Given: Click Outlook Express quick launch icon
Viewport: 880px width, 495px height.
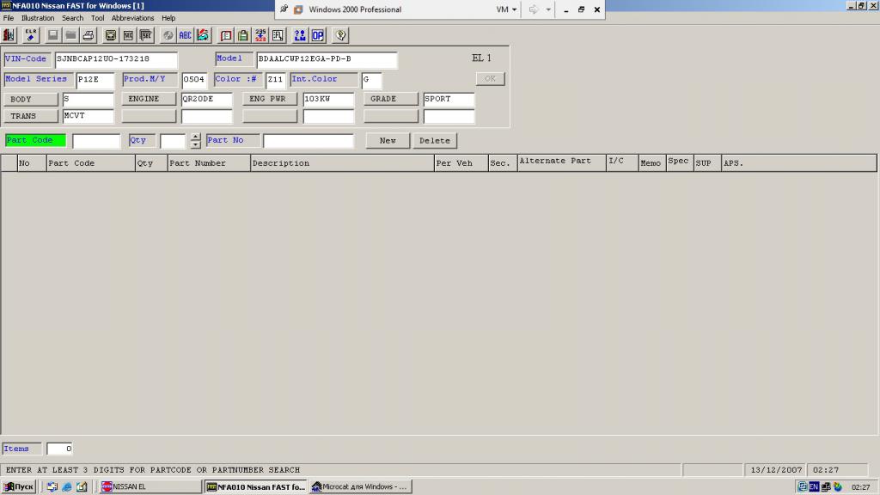Looking at the screenshot, I should tap(52, 486).
